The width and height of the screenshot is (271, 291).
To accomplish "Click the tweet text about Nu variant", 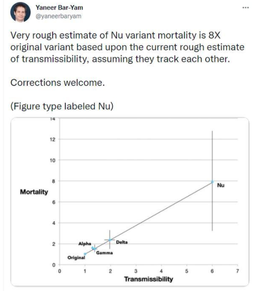I will 127,47.
